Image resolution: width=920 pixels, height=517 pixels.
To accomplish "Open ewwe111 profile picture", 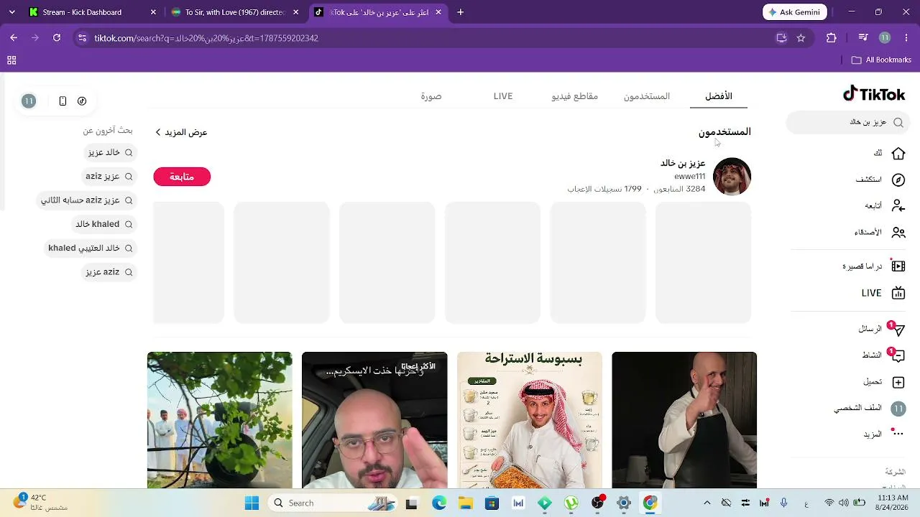I will pyautogui.click(x=732, y=177).
